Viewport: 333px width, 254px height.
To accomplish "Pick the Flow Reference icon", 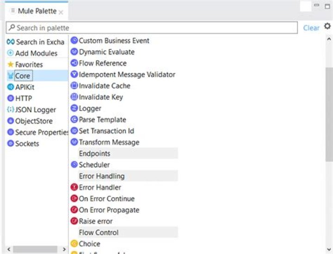I will coord(74,63).
